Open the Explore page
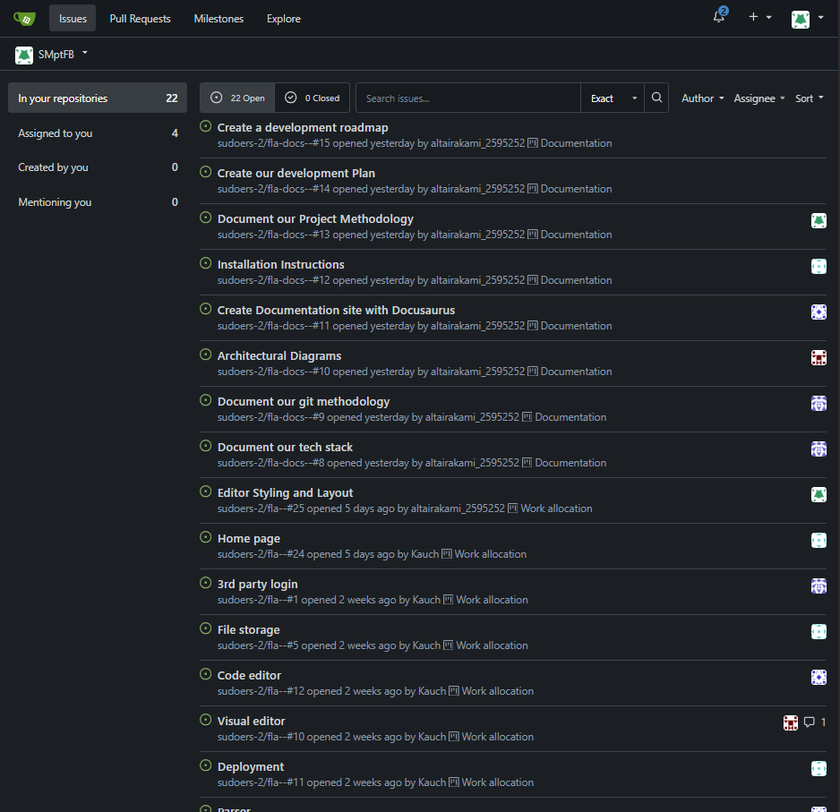 point(283,18)
